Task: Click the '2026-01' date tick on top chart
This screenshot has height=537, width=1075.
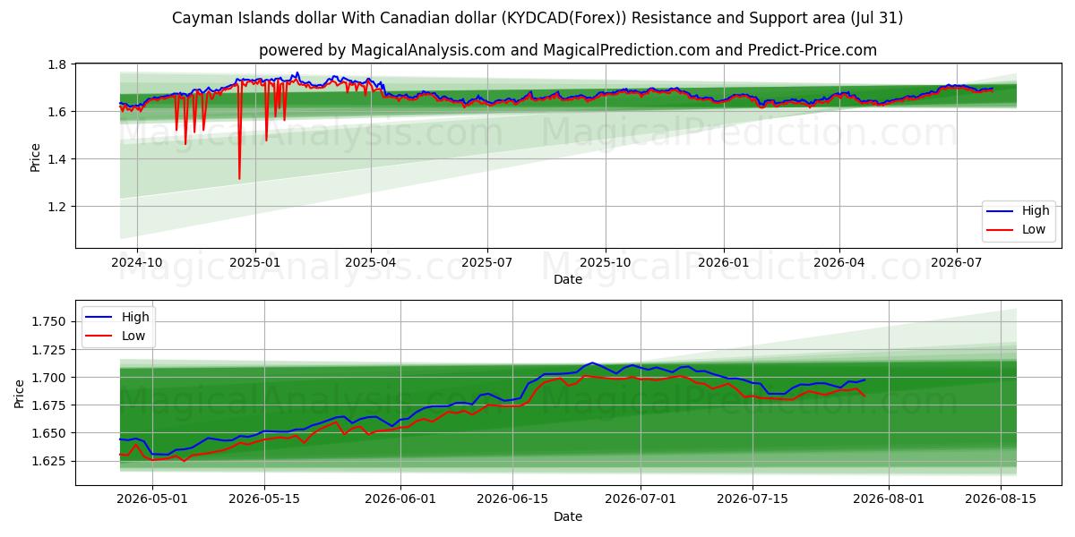Action: 723,262
